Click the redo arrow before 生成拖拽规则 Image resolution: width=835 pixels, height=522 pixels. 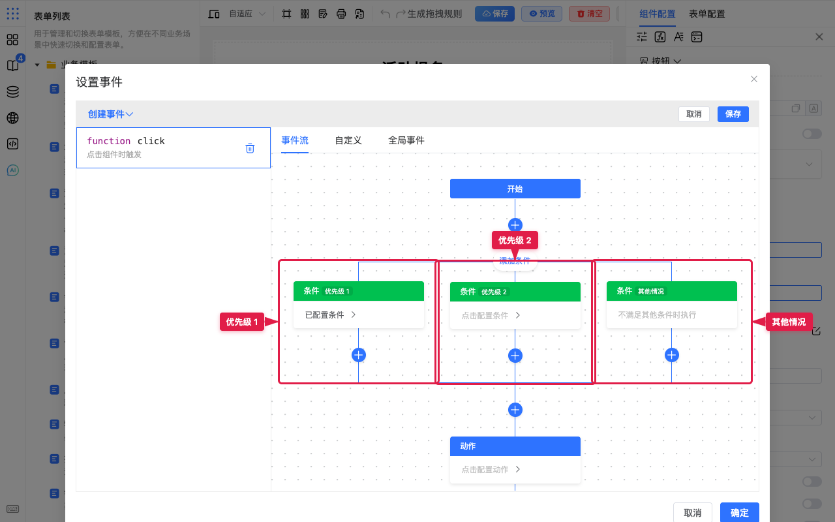(401, 14)
